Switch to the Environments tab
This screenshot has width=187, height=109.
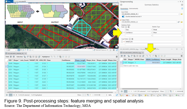pos(134,9)
